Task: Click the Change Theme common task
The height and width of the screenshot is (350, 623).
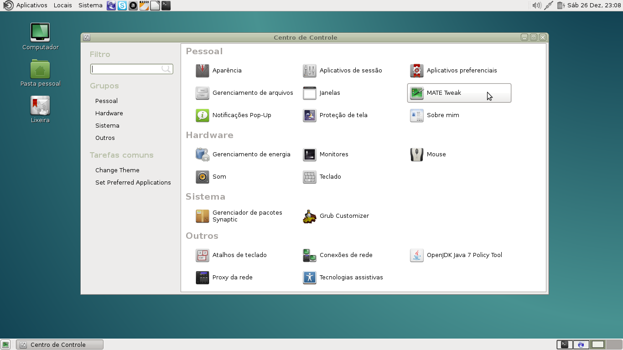Action: click(x=117, y=170)
